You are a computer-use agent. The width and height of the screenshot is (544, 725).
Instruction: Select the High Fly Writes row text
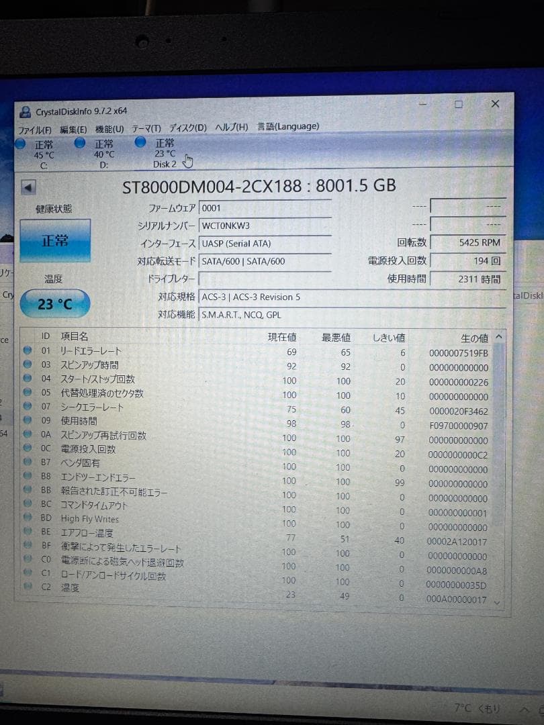90,519
